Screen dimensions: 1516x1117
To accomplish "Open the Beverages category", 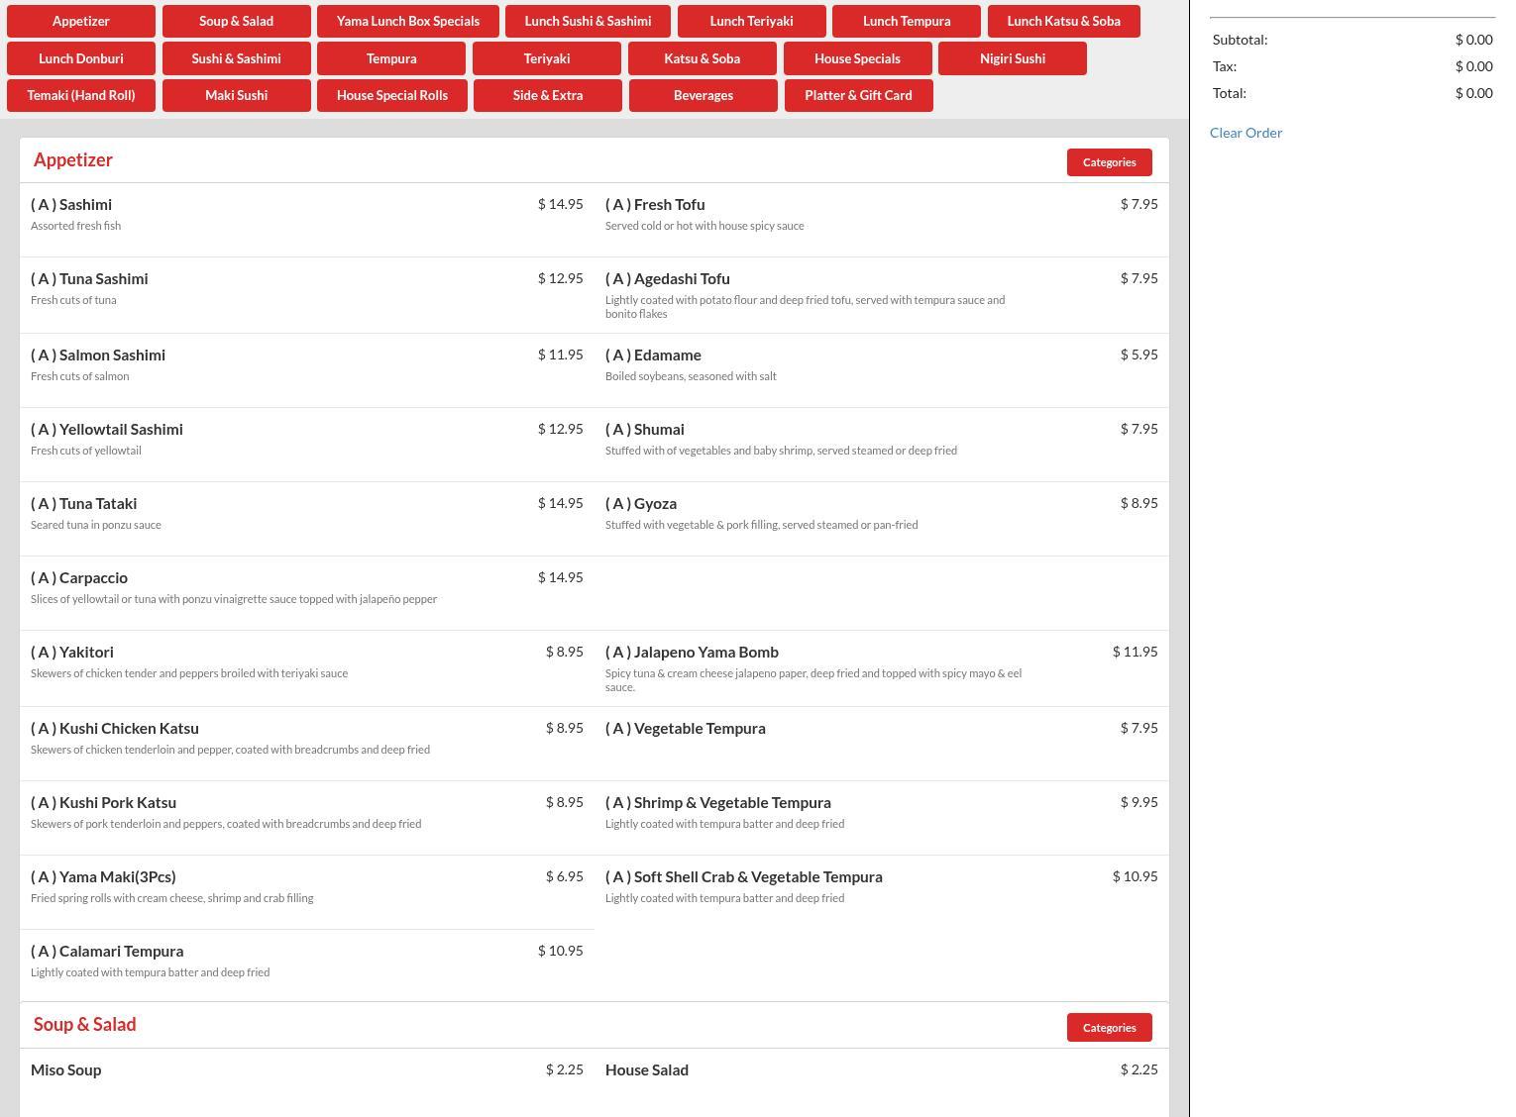I will 703,95.
